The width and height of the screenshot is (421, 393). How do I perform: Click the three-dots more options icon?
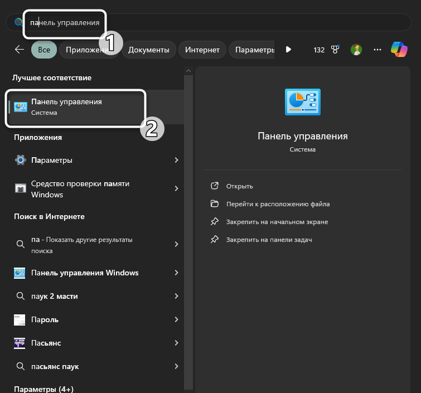pyautogui.click(x=378, y=50)
